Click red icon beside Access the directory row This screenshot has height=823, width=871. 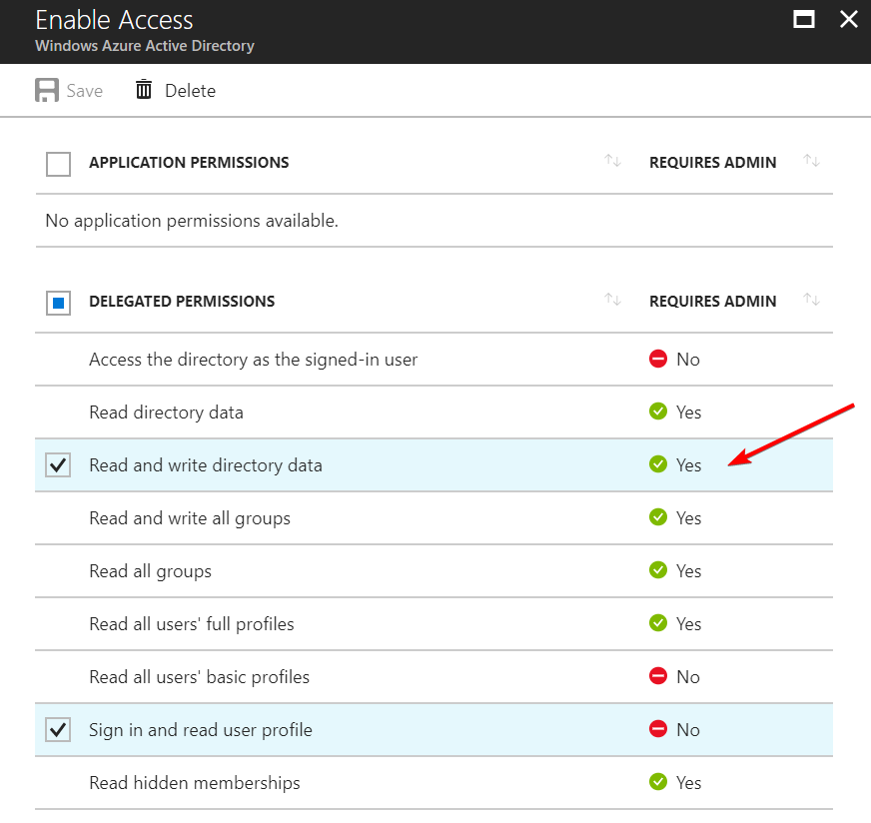click(657, 359)
